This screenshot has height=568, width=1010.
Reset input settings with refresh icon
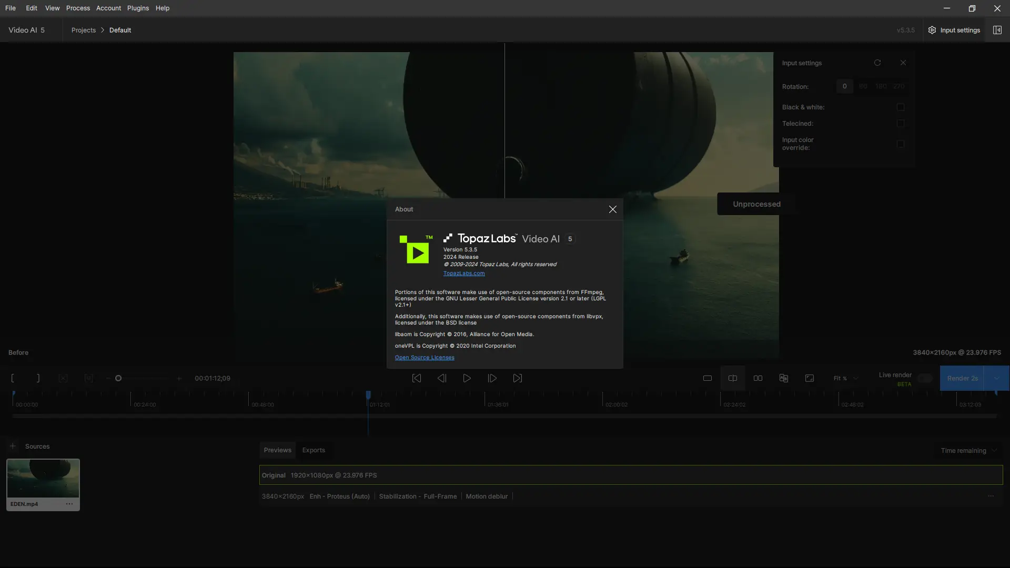click(x=877, y=63)
